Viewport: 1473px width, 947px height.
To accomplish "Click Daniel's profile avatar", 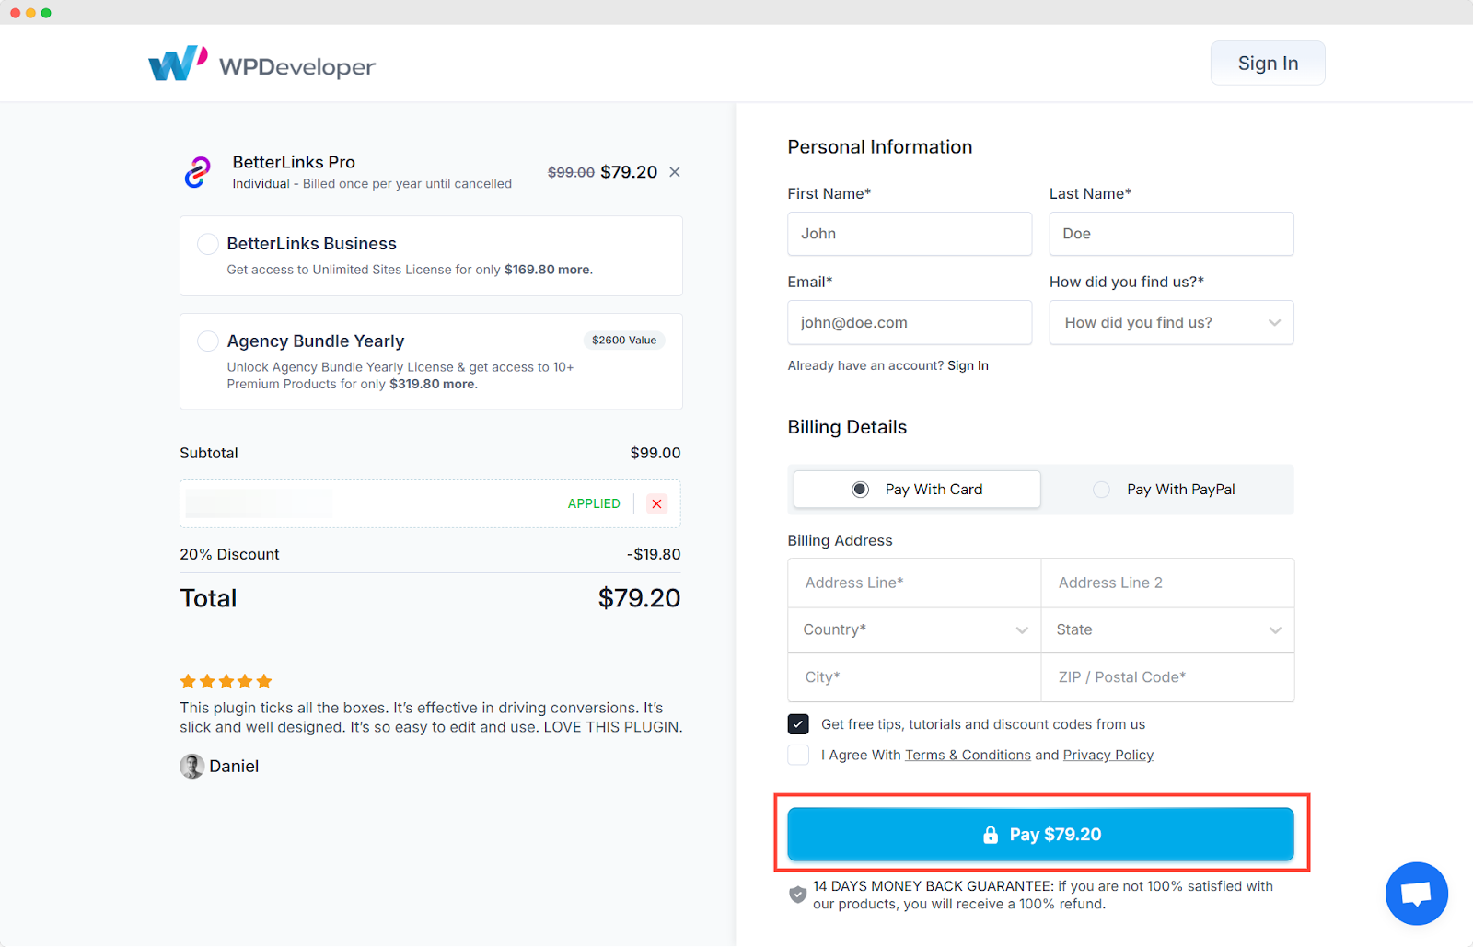I will [x=191, y=766].
